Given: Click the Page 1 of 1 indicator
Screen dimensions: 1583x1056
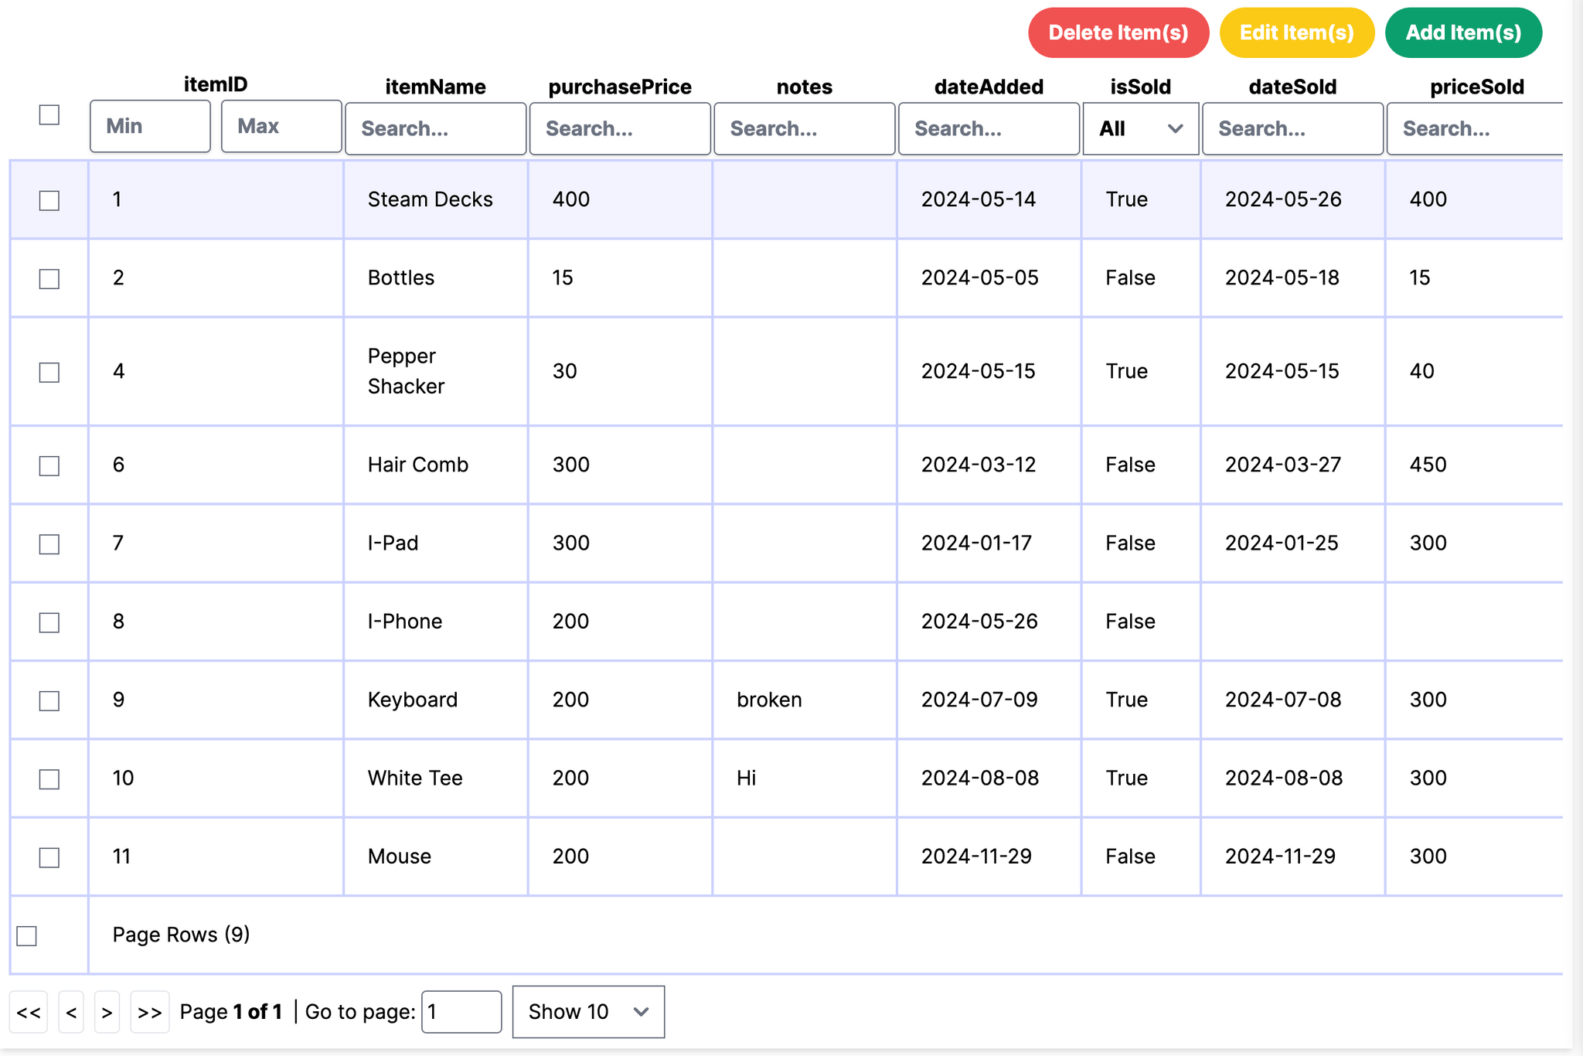Looking at the screenshot, I should (x=231, y=1011).
